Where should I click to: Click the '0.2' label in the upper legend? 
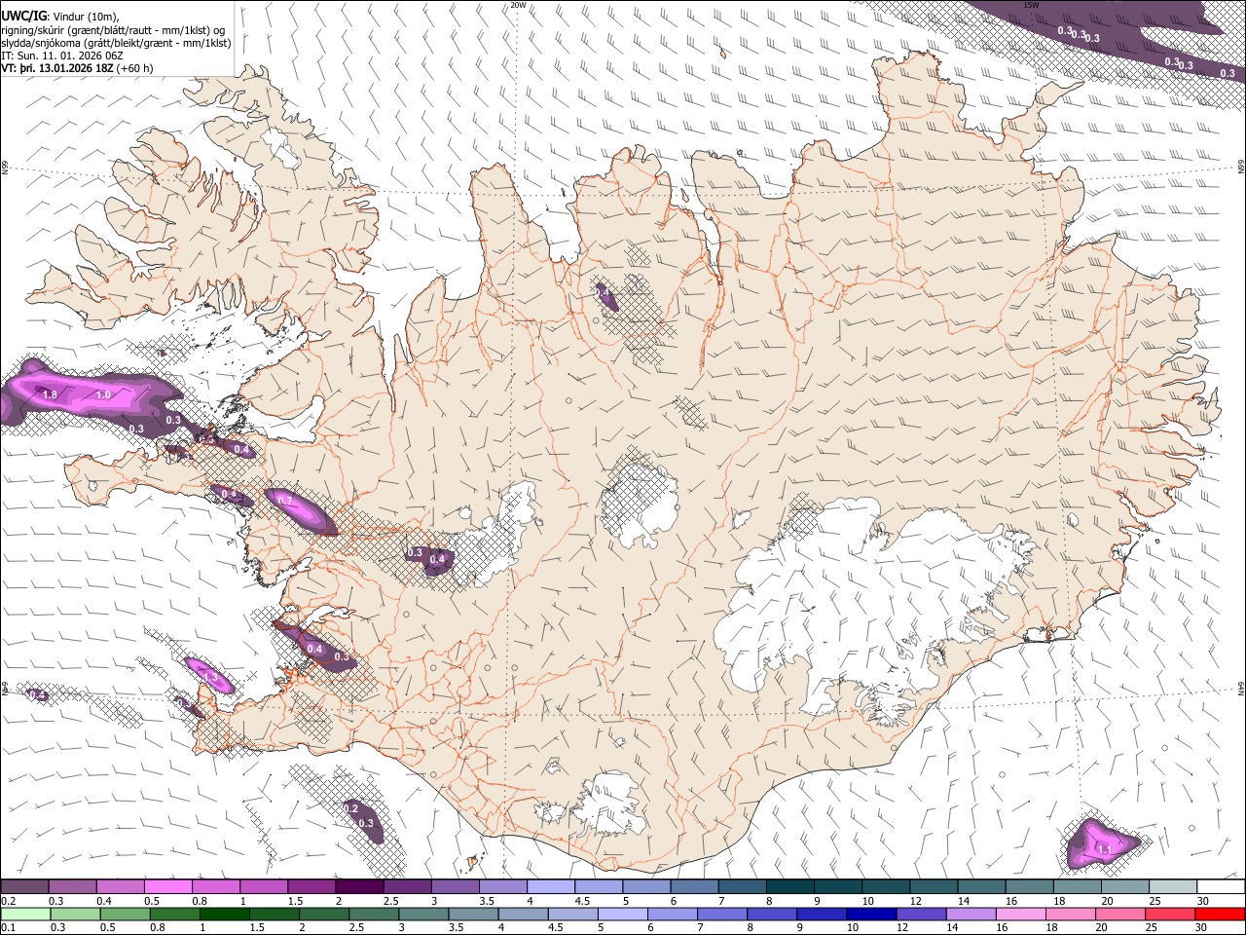[x=8, y=901]
